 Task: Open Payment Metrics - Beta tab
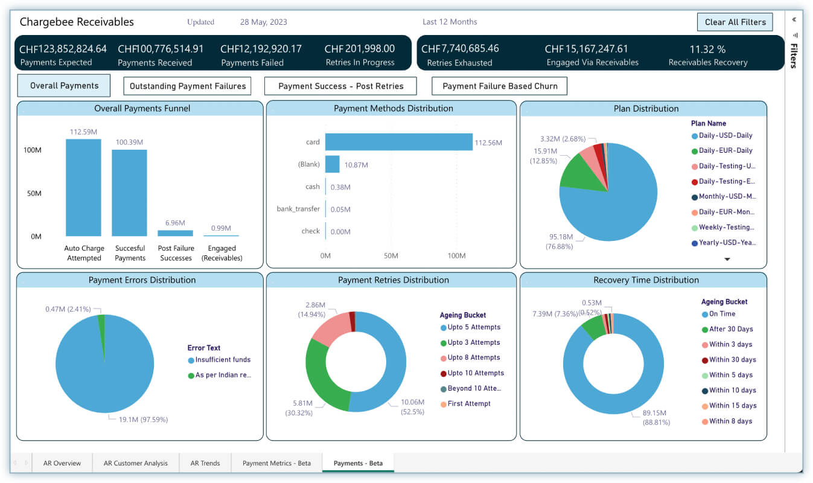point(277,463)
